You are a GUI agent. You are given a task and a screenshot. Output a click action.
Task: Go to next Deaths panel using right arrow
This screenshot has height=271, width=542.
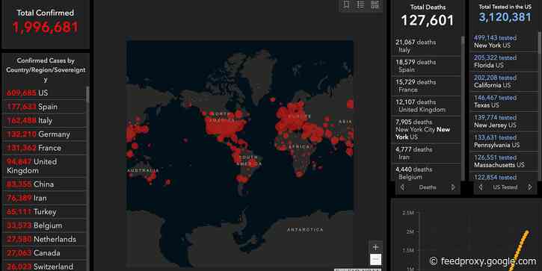tap(453, 187)
